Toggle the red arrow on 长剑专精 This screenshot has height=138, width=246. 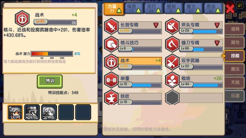[x=156, y=25]
